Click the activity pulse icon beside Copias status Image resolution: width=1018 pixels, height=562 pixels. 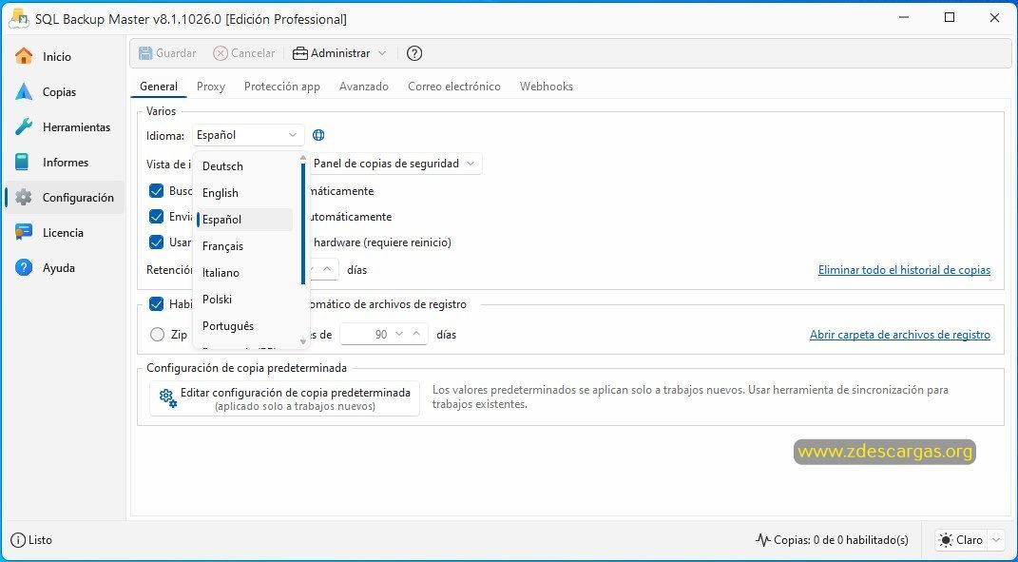(763, 540)
